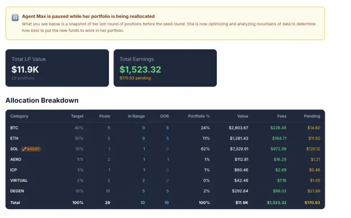Click the BTC portfolio 24% cell
The height and width of the screenshot is (218, 351).
pos(205,128)
